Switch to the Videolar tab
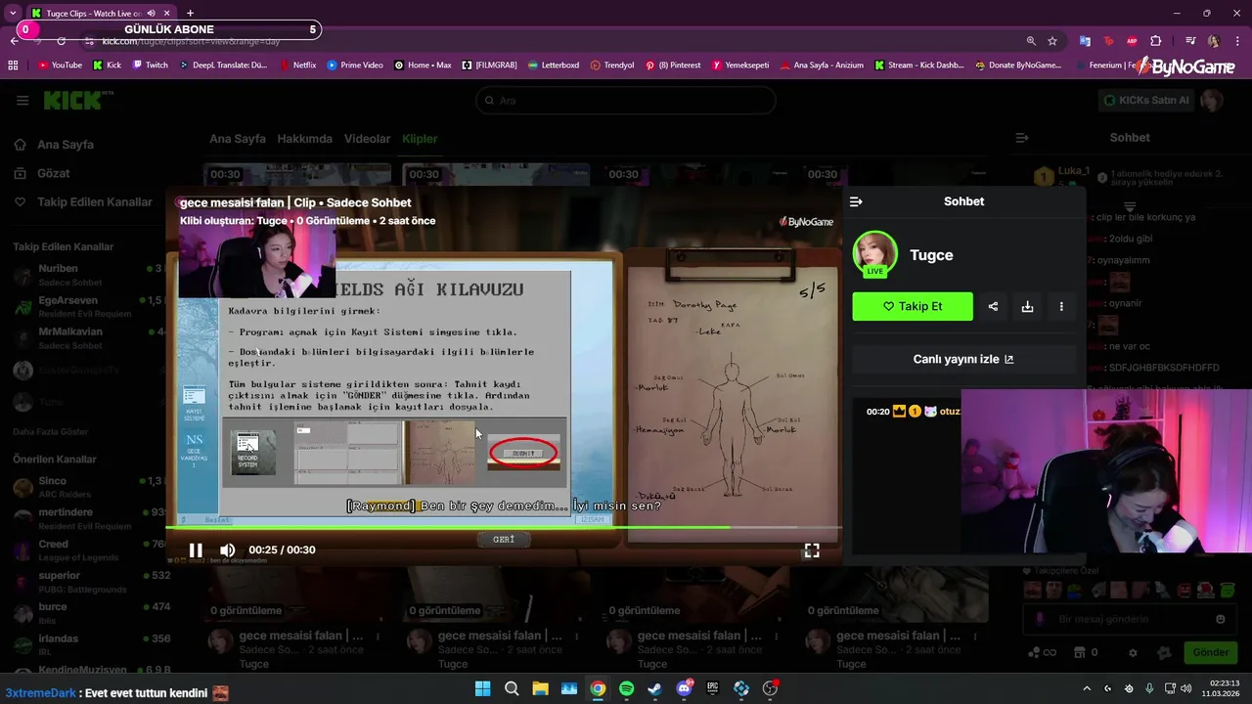 click(x=367, y=139)
